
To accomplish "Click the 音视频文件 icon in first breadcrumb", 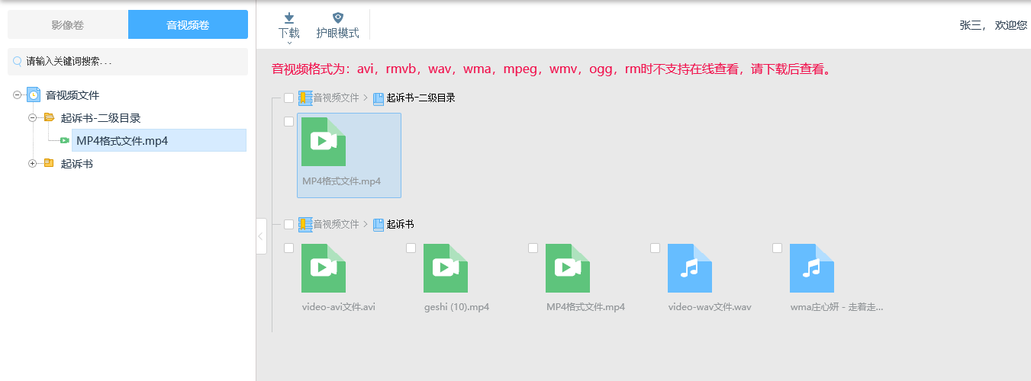I will (305, 98).
